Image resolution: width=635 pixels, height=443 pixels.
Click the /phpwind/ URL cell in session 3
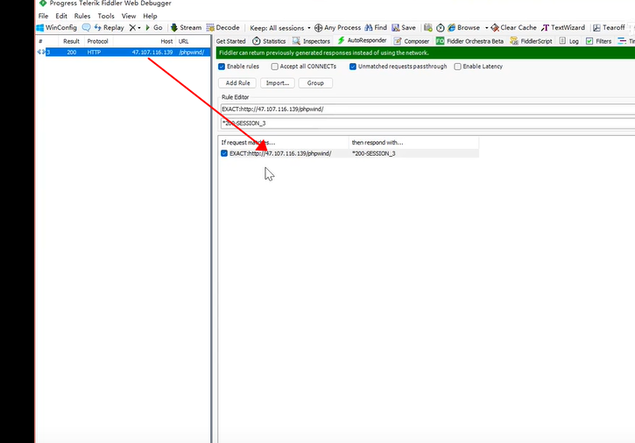click(192, 53)
